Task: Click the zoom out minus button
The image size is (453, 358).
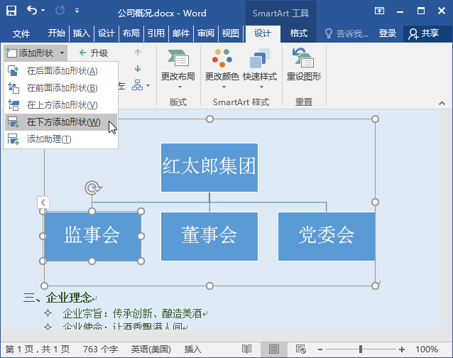Action: pyautogui.click(x=320, y=349)
